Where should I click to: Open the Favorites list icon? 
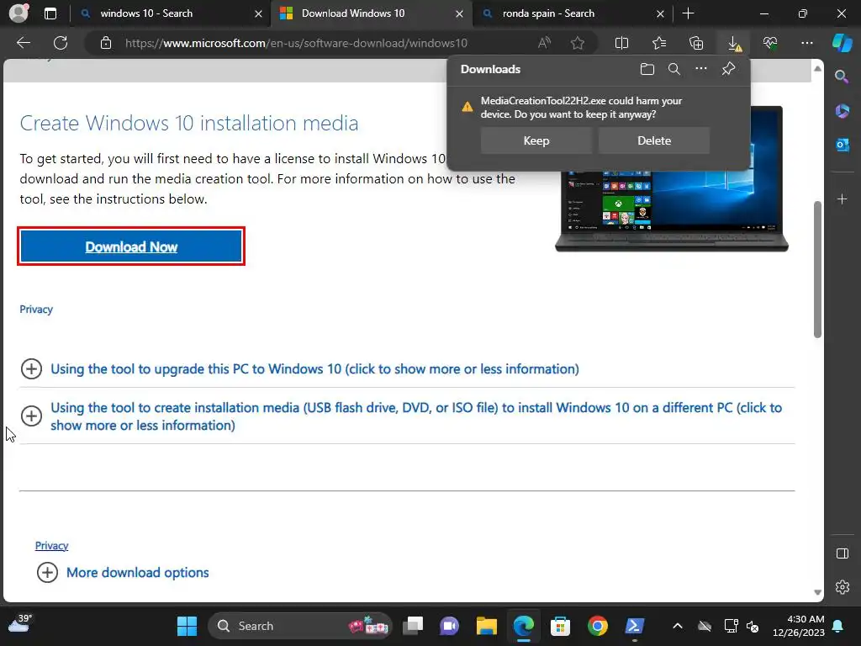[x=659, y=43]
